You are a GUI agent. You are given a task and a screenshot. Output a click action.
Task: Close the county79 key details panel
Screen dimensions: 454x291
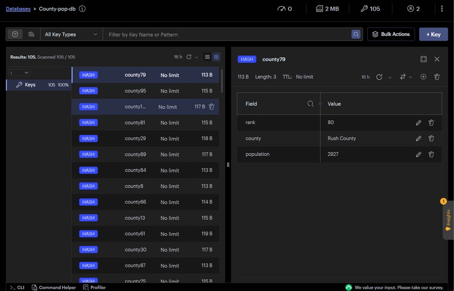click(x=437, y=59)
